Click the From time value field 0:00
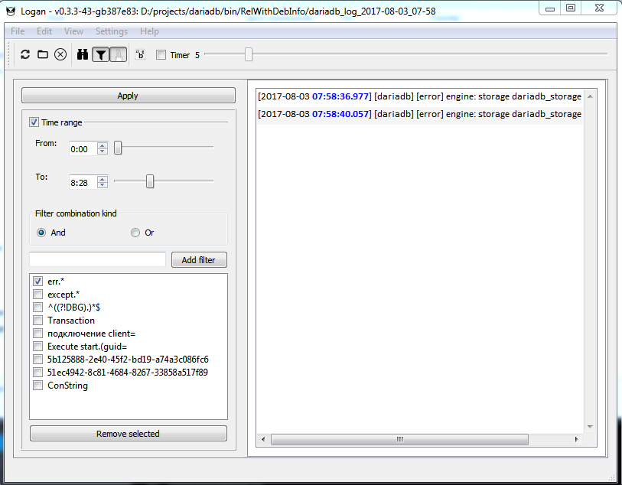The image size is (622, 485). tap(83, 148)
